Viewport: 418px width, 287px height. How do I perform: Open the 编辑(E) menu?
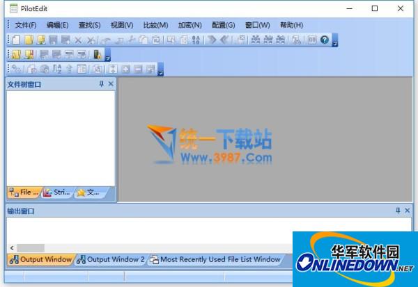pos(57,25)
